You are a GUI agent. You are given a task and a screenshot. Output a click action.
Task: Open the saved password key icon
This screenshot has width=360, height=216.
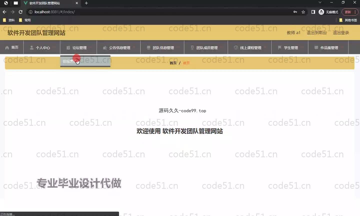coord(295,12)
